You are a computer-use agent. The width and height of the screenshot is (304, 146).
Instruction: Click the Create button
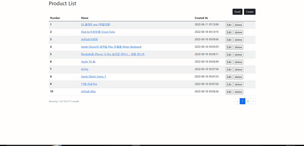pyautogui.click(x=250, y=12)
